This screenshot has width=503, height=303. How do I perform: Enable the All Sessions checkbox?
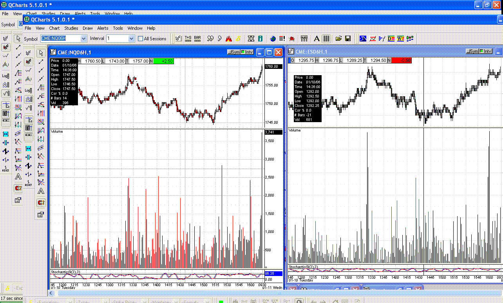(x=140, y=38)
